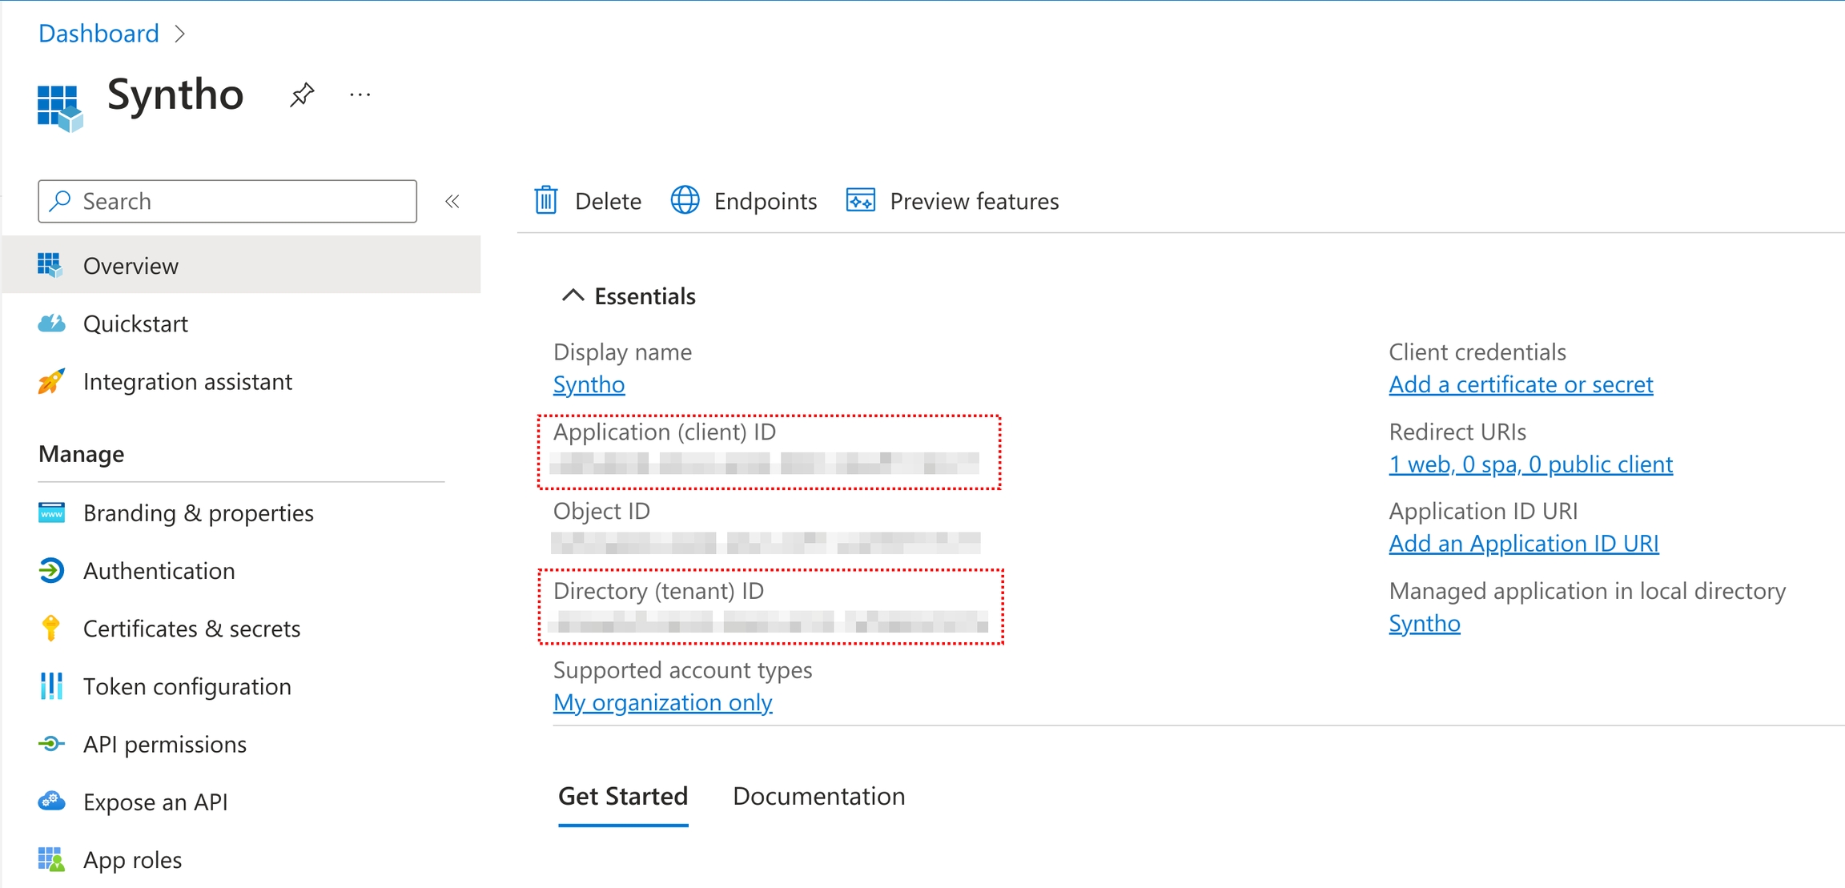Screen dimensions: 1845x888
Task: Click the breadcrumb chevron after Dashboard
Action: pos(180,34)
